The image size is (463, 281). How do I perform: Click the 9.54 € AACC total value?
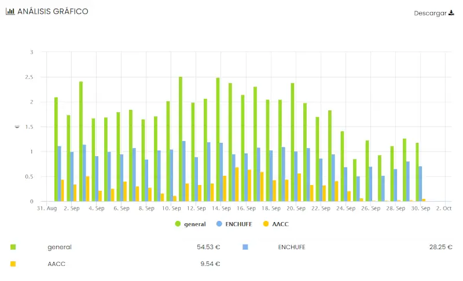tap(210, 264)
